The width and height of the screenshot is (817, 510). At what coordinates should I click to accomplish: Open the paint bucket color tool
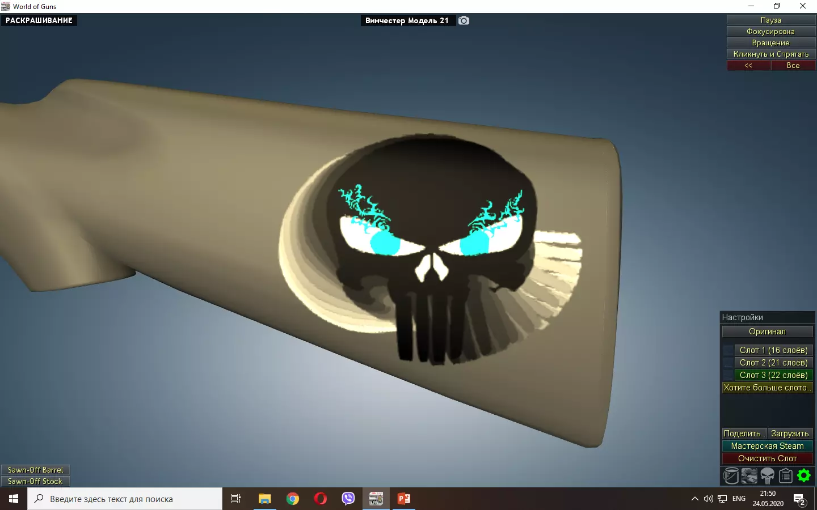coord(731,476)
